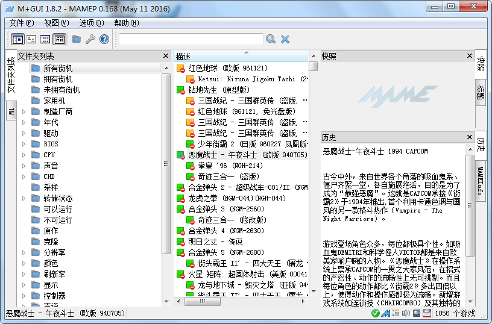Select the 历史 side tab
492x324 pixels.
(x=481, y=145)
